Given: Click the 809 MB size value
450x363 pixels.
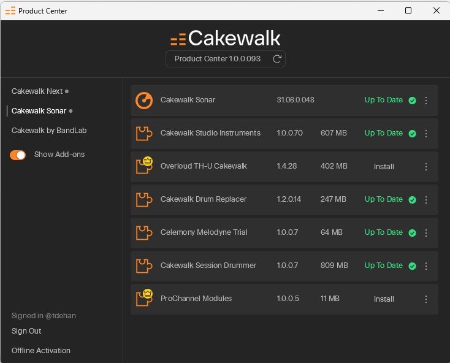Looking at the screenshot, I should point(334,266).
